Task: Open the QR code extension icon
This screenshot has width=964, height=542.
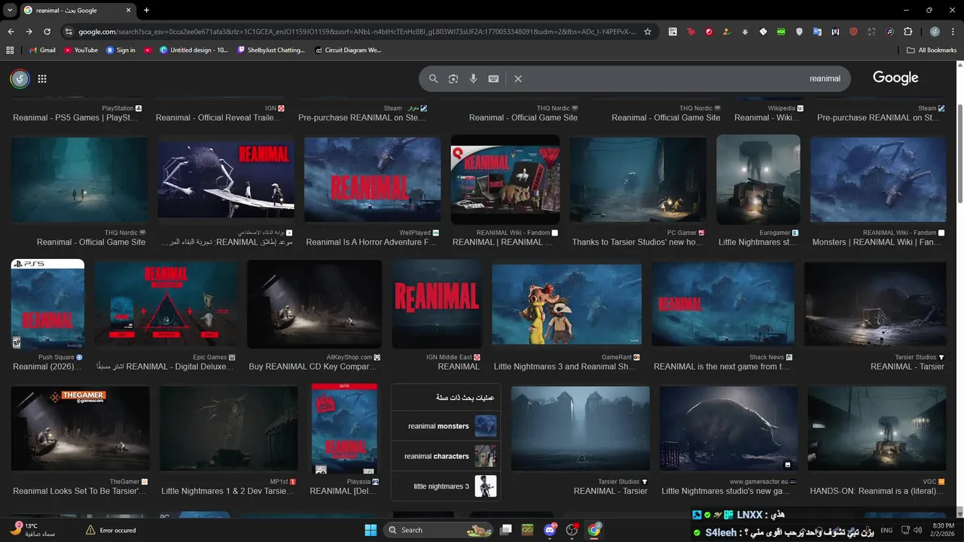Action: point(673,32)
